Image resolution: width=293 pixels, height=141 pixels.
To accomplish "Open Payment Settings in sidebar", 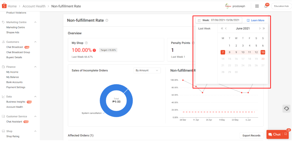I will pyautogui.click(x=16, y=87).
